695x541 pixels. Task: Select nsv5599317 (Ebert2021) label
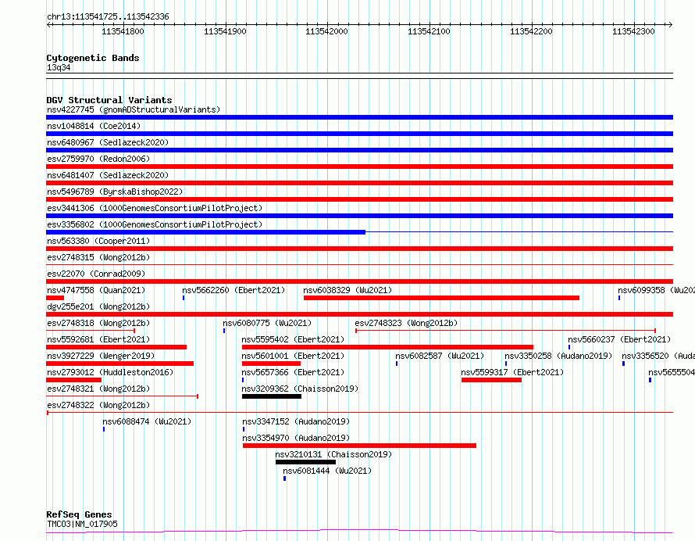512,372
